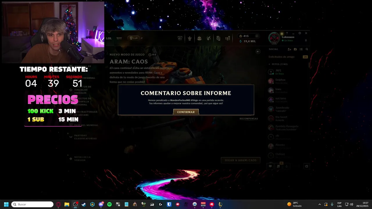
Task: Show hidden system tray icons
Action: pyautogui.click(x=320, y=204)
